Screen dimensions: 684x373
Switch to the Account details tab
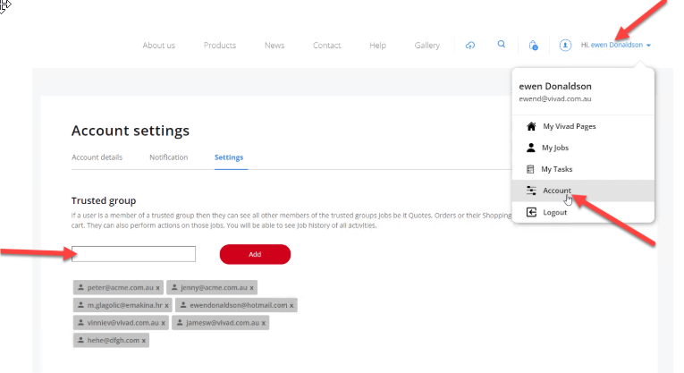[x=97, y=157]
